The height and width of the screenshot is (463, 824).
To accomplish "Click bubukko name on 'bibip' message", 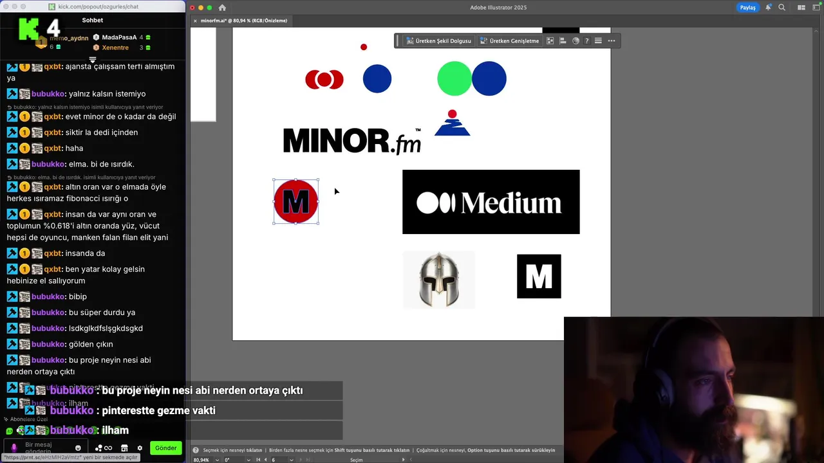I will click(48, 296).
